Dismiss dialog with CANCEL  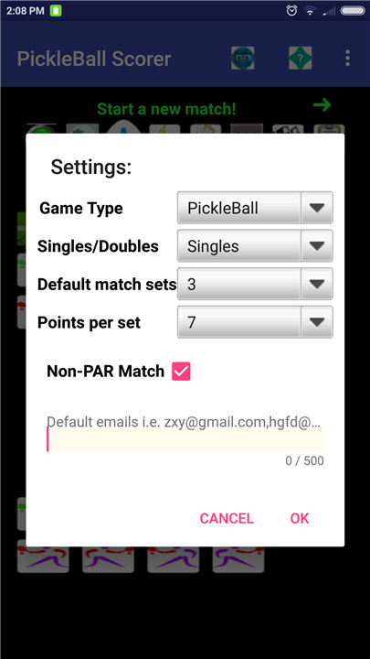pos(227,519)
